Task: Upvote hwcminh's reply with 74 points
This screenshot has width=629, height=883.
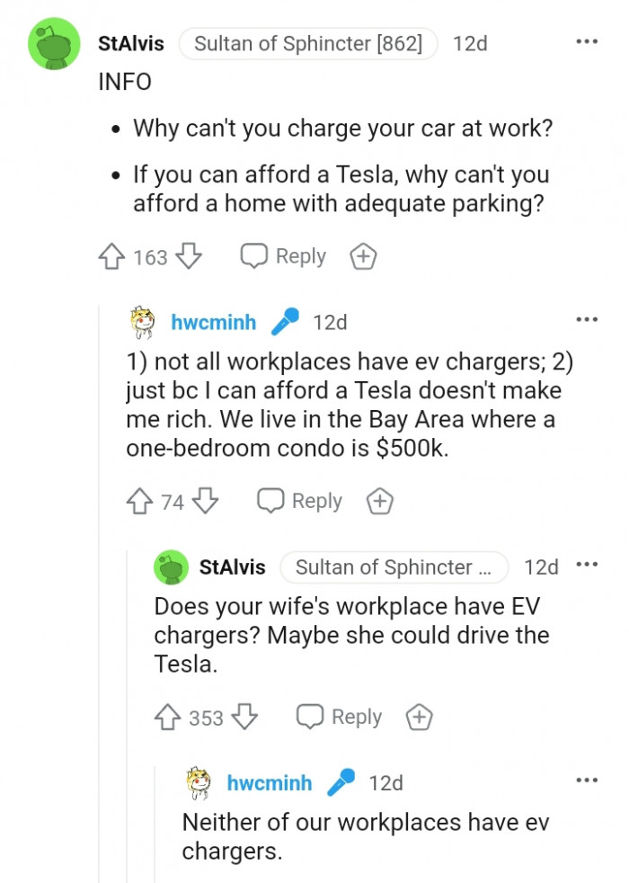Action: coord(139,501)
